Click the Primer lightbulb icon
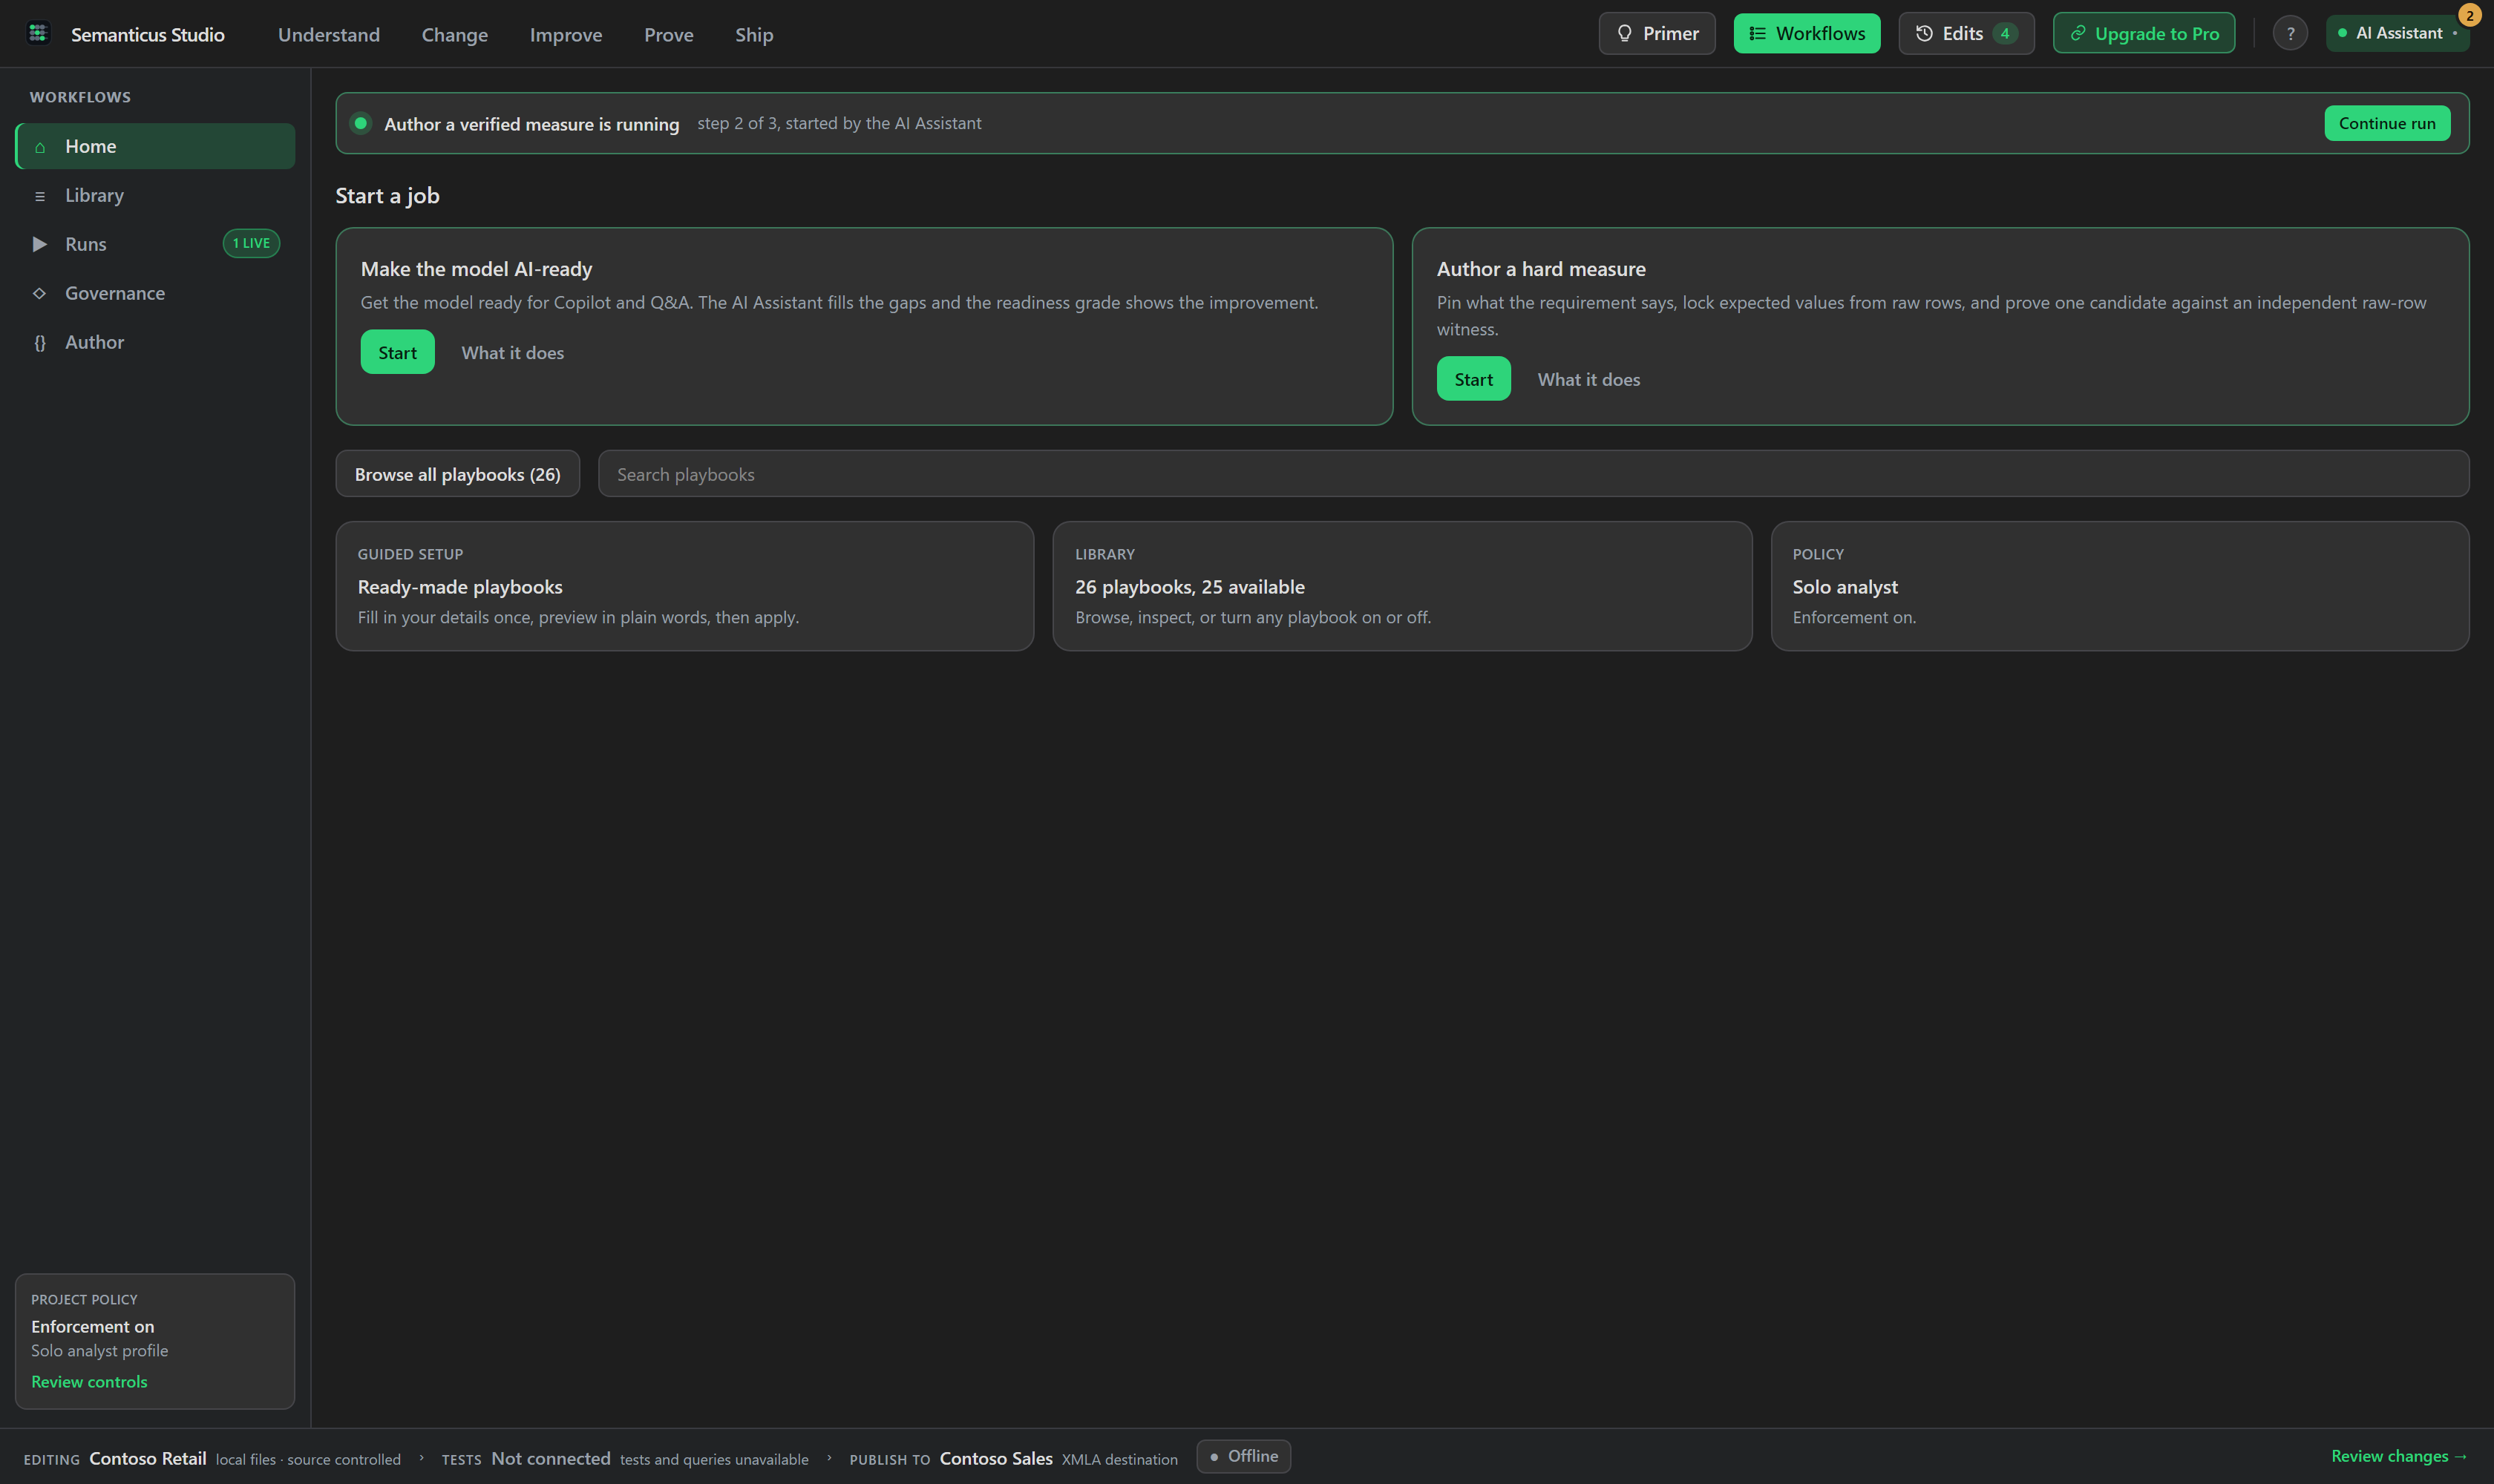This screenshot has width=2494, height=1484. point(1625,34)
